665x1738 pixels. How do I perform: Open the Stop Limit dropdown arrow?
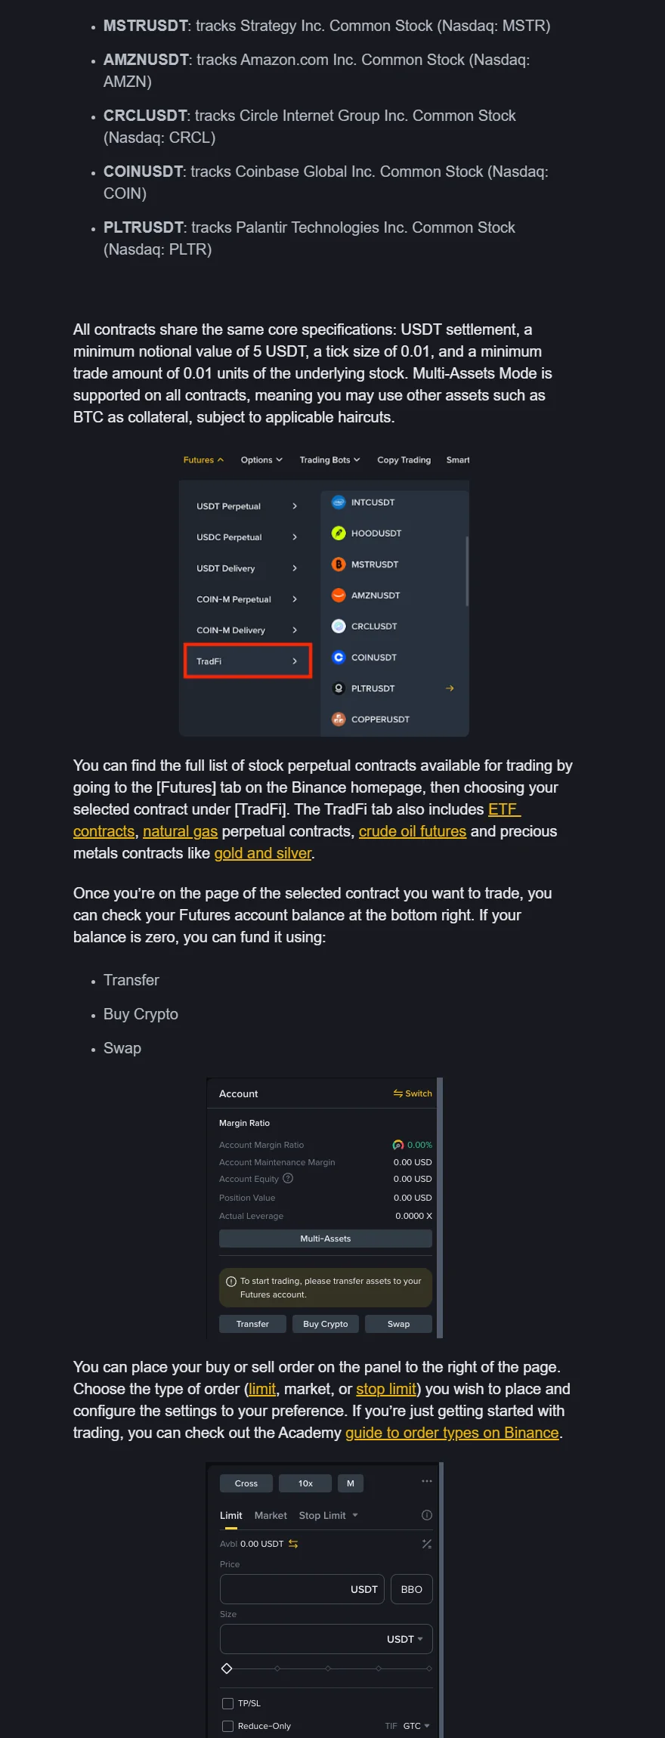[x=355, y=1515]
